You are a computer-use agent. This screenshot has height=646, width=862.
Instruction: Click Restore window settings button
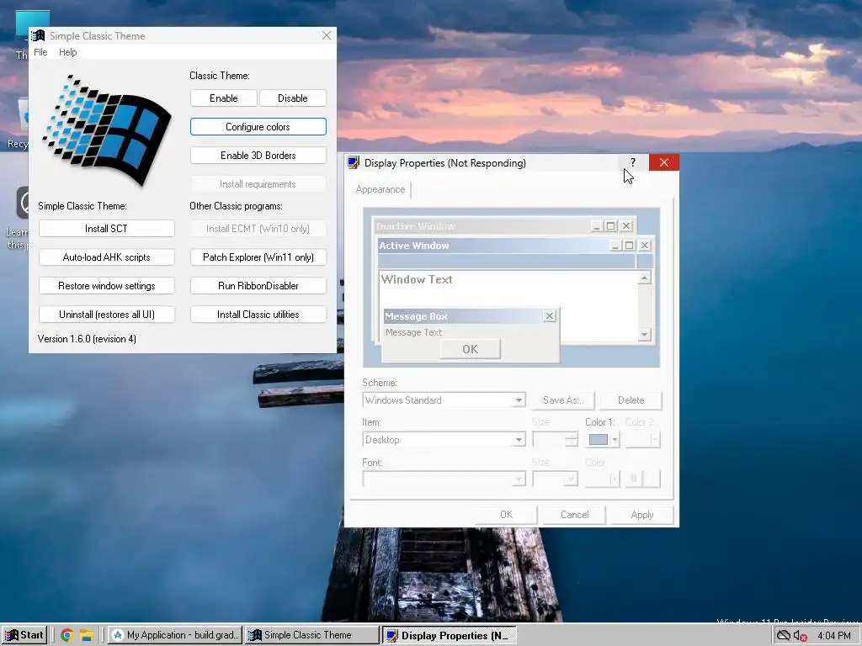(x=106, y=286)
